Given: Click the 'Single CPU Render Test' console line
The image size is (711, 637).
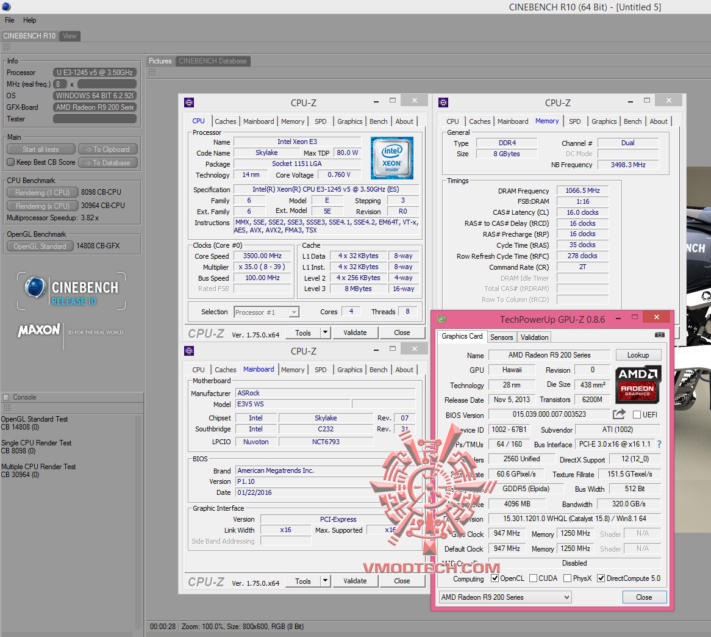Looking at the screenshot, I should click(36, 442).
